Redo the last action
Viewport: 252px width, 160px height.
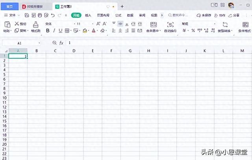59,15
